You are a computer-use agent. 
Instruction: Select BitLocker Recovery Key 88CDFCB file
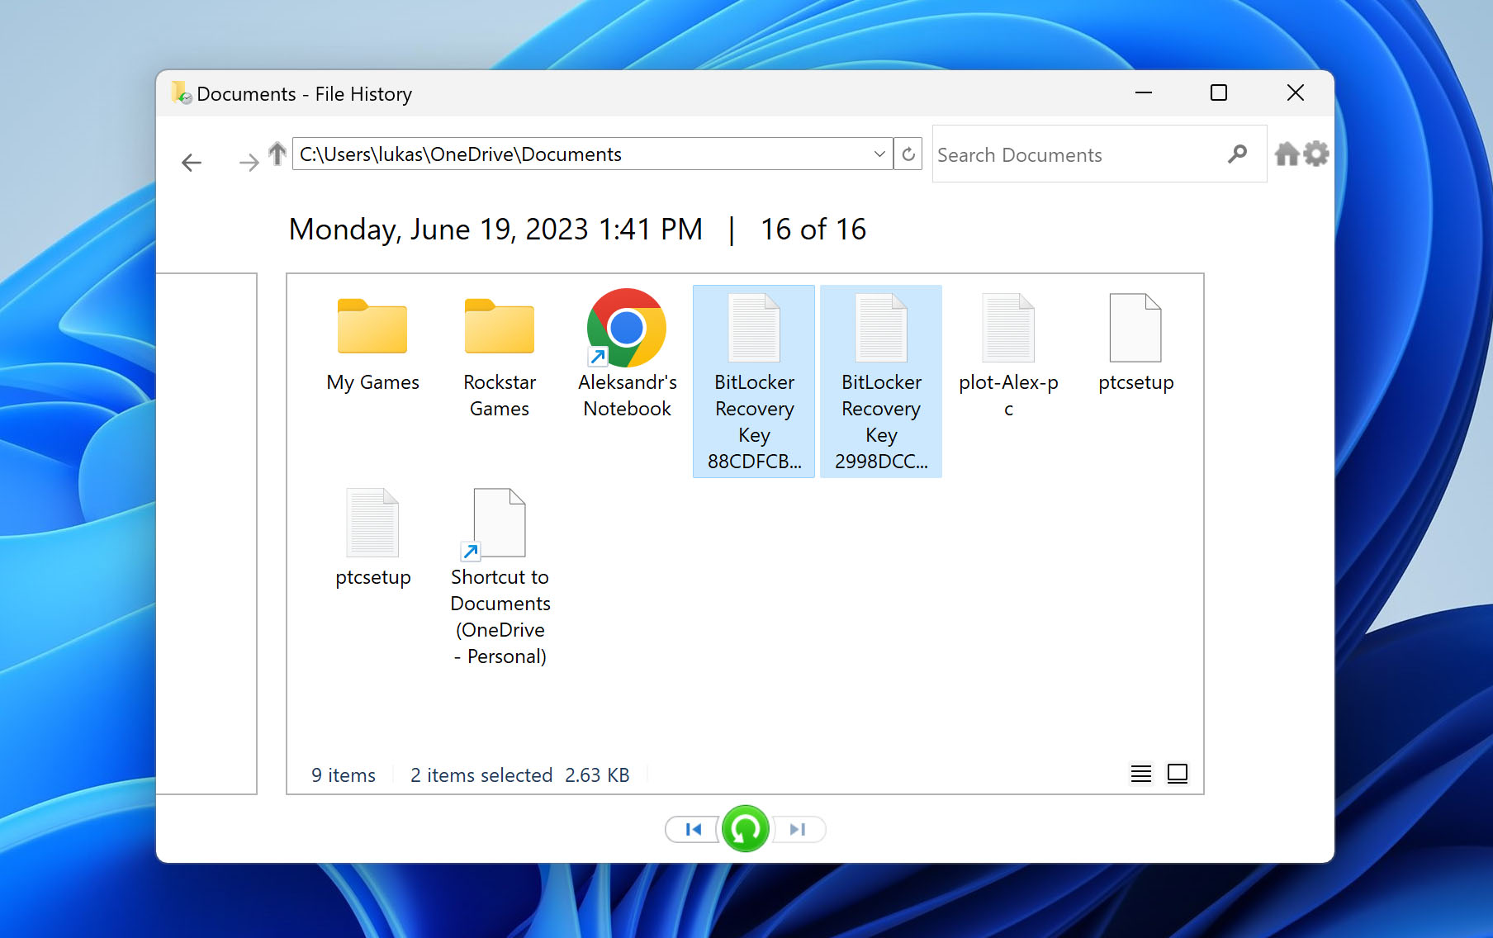(754, 380)
